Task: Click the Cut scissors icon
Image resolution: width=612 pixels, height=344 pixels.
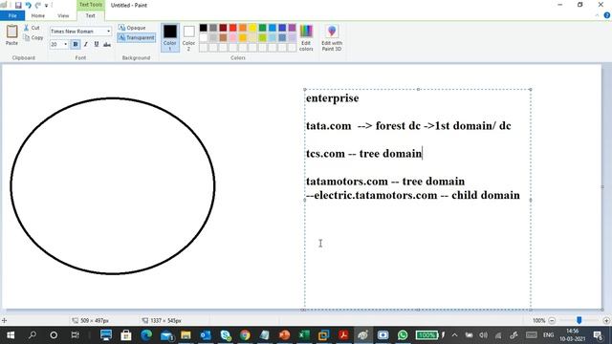Action: [26, 28]
